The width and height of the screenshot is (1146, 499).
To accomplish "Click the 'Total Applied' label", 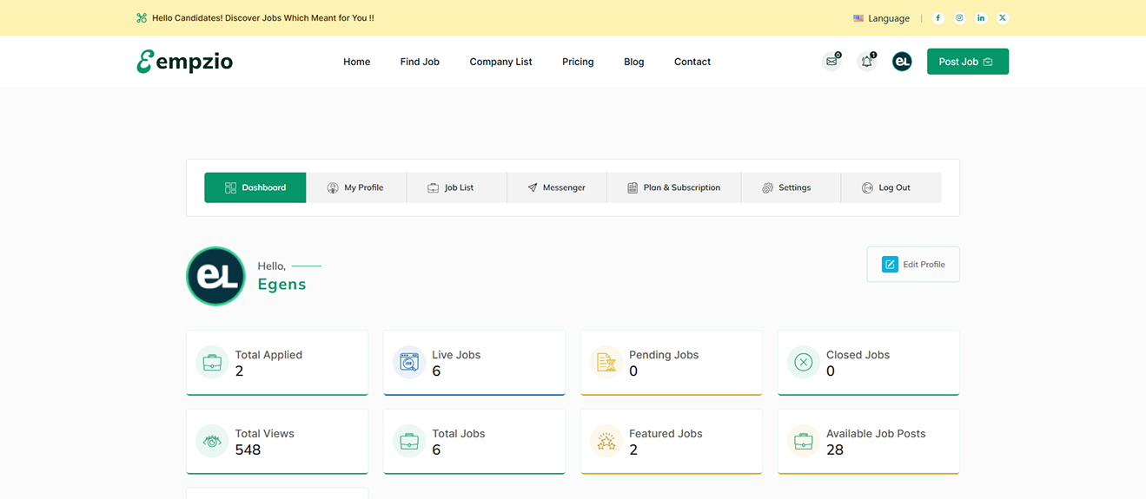I will [268, 355].
